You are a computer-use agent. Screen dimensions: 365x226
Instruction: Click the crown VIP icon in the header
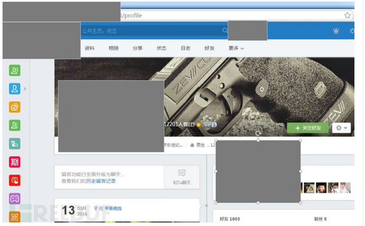[336, 31]
